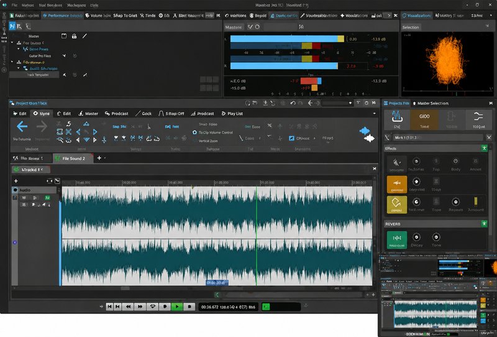497x337 pixels.
Task: Click the blue up-triangle nudge icon
Action: click(86, 124)
